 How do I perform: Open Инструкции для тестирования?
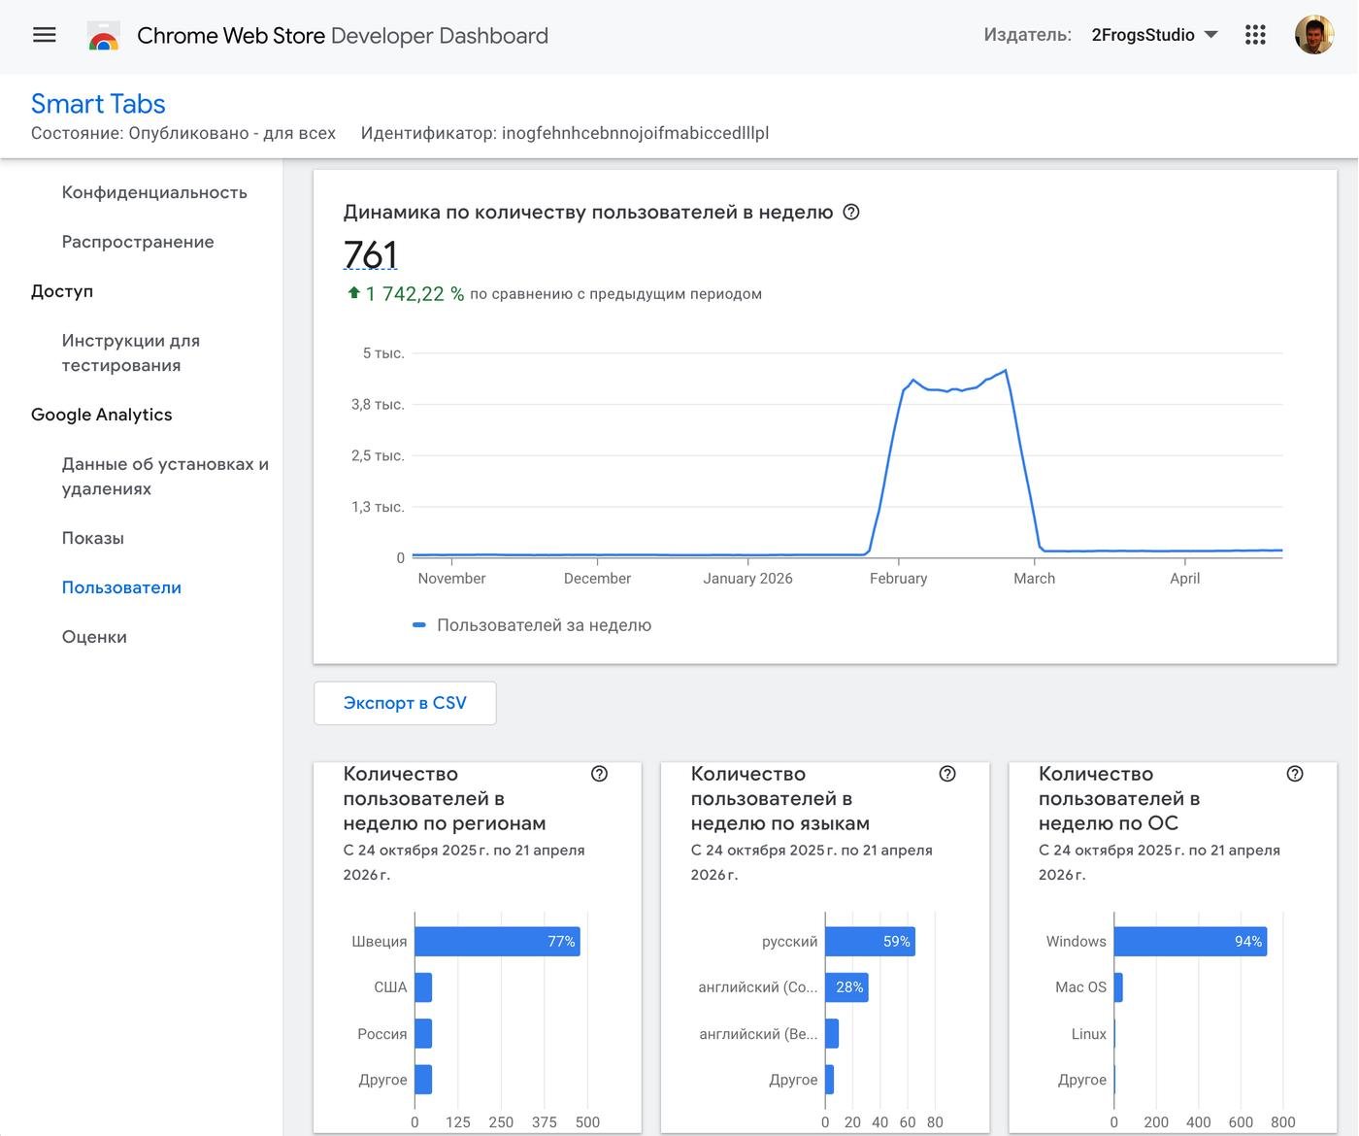[x=131, y=352]
